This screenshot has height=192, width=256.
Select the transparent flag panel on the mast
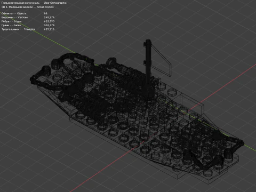pyautogui.click(x=162, y=60)
